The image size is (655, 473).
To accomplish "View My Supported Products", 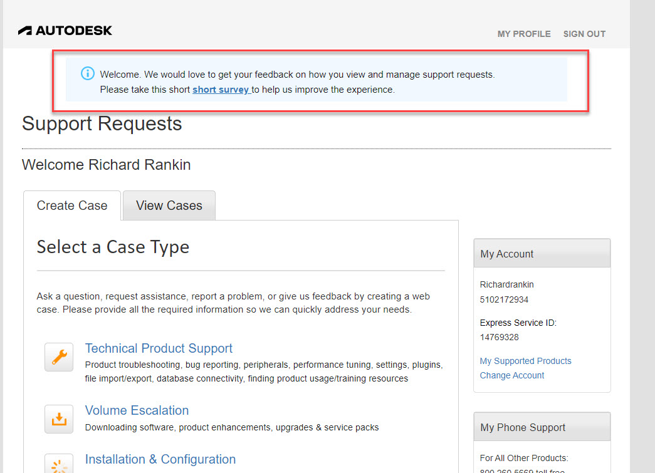I will [525, 361].
